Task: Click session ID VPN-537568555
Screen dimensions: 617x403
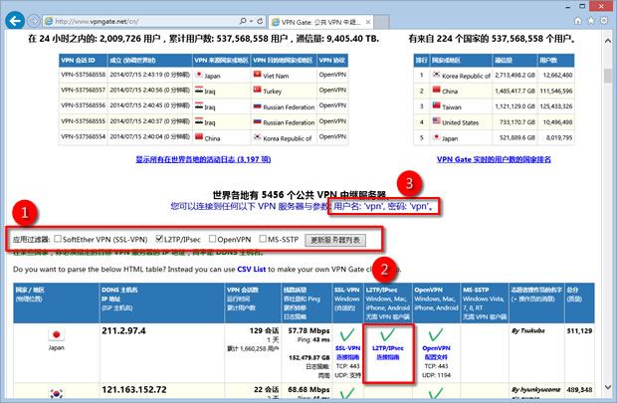Action: point(83,120)
